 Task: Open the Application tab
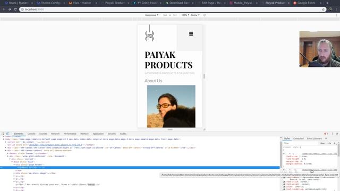click(x=98, y=134)
